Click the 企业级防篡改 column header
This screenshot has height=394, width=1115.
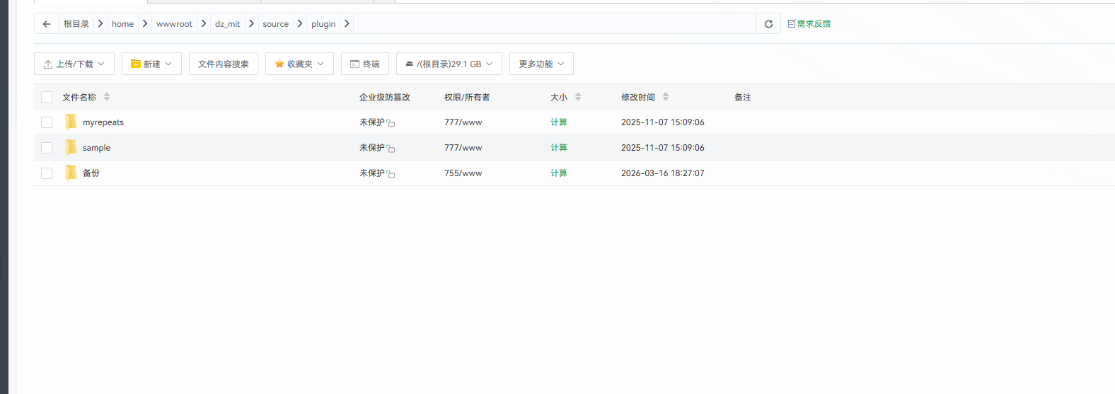pyautogui.click(x=385, y=98)
